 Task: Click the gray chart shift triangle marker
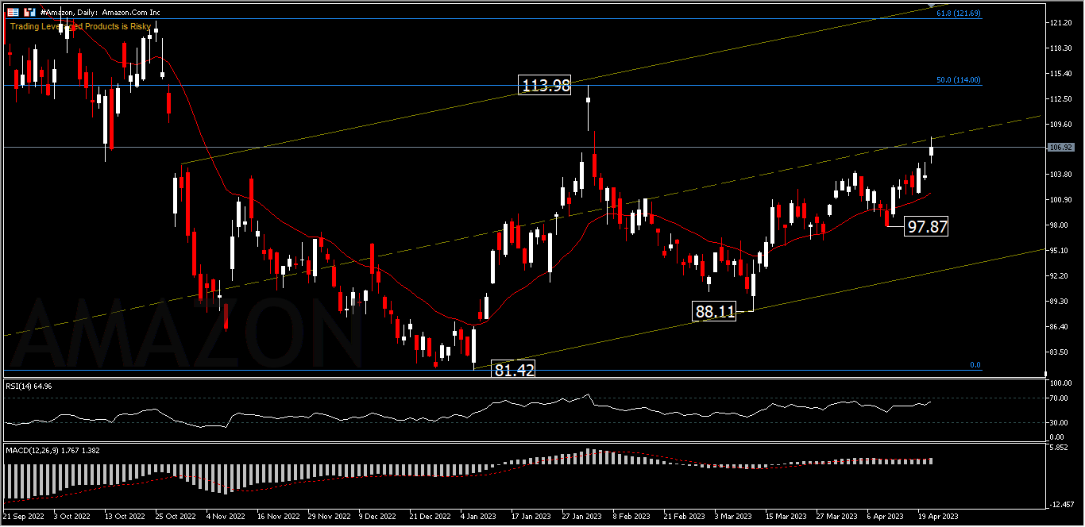(x=932, y=6)
